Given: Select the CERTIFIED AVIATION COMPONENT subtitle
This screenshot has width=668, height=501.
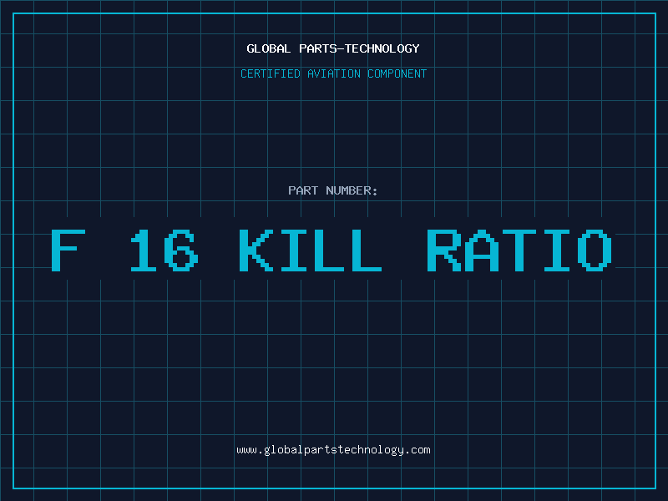Looking at the screenshot, I should 333,73.
